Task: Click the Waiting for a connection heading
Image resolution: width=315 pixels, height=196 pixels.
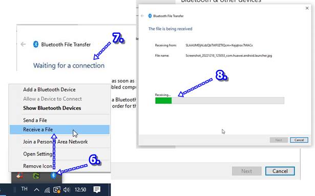Action: [x=69, y=66]
